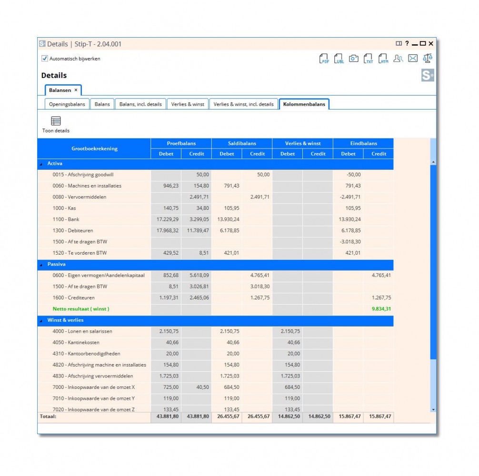
Task: Open the Verlies & winst tab
Action: click(x=188, y=104)
